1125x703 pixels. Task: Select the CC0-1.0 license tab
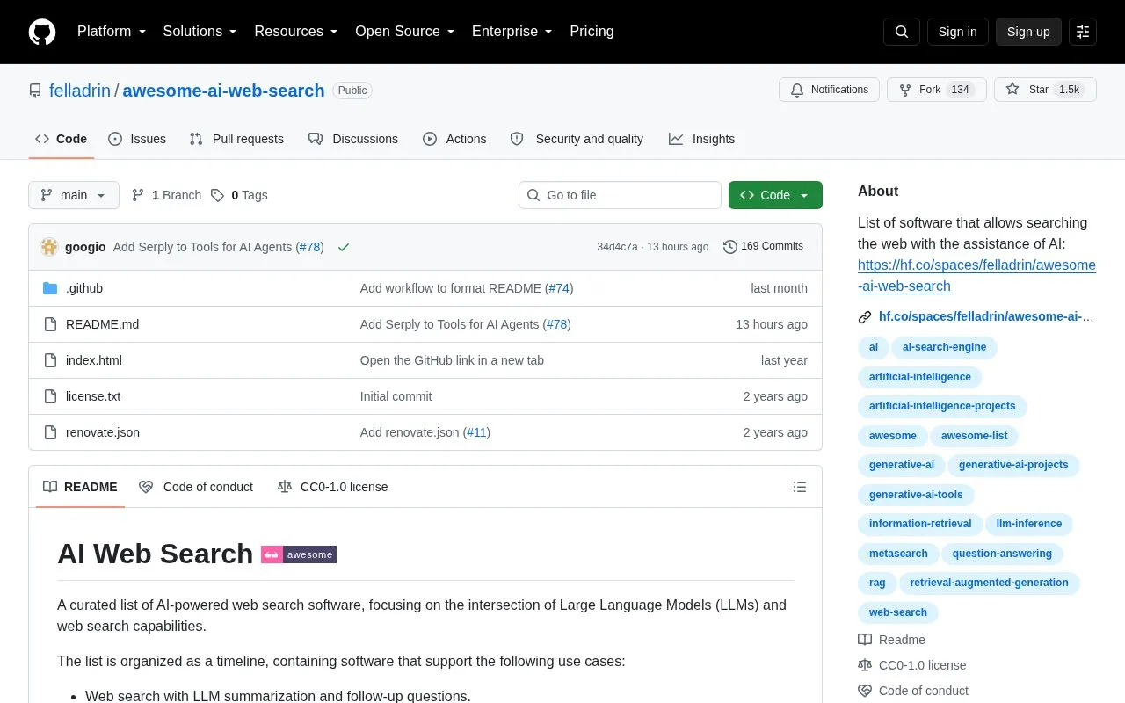(332, 487)
